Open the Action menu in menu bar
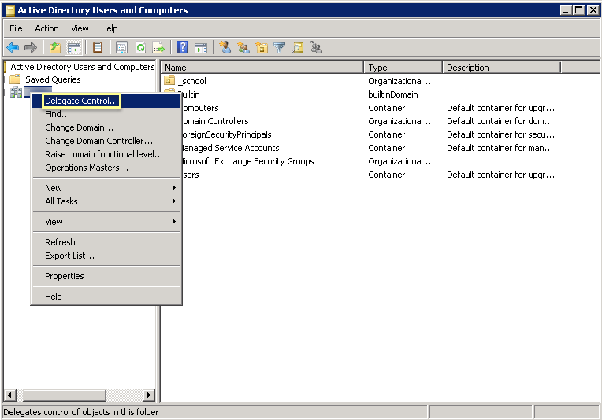602x420 pixels. (x=46, y=28)
